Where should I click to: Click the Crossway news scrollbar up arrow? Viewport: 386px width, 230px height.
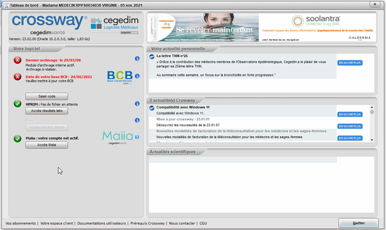coord(372,107)
